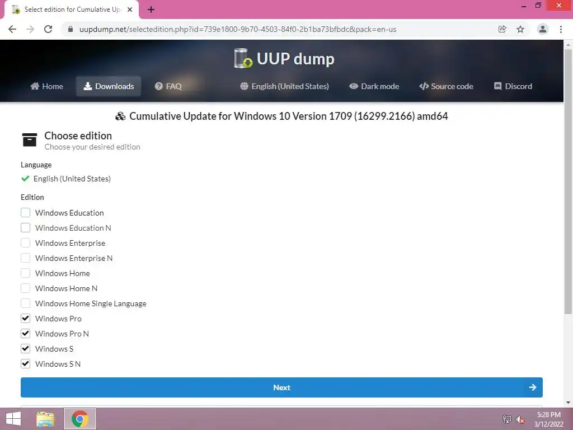Click the browser forward arrow
This screenshot has height=430, width=573.
(x=30, y=29)
